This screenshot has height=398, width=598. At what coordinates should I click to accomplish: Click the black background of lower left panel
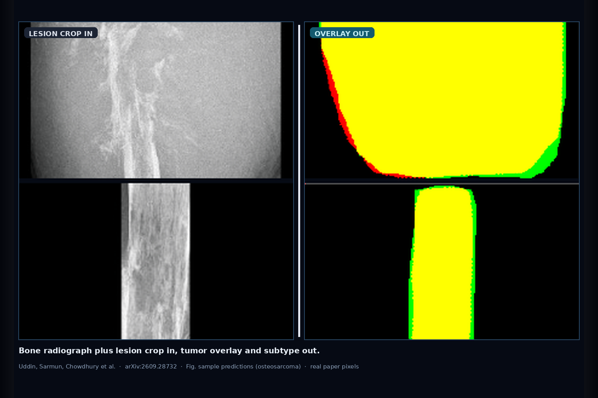click(70, 261)
